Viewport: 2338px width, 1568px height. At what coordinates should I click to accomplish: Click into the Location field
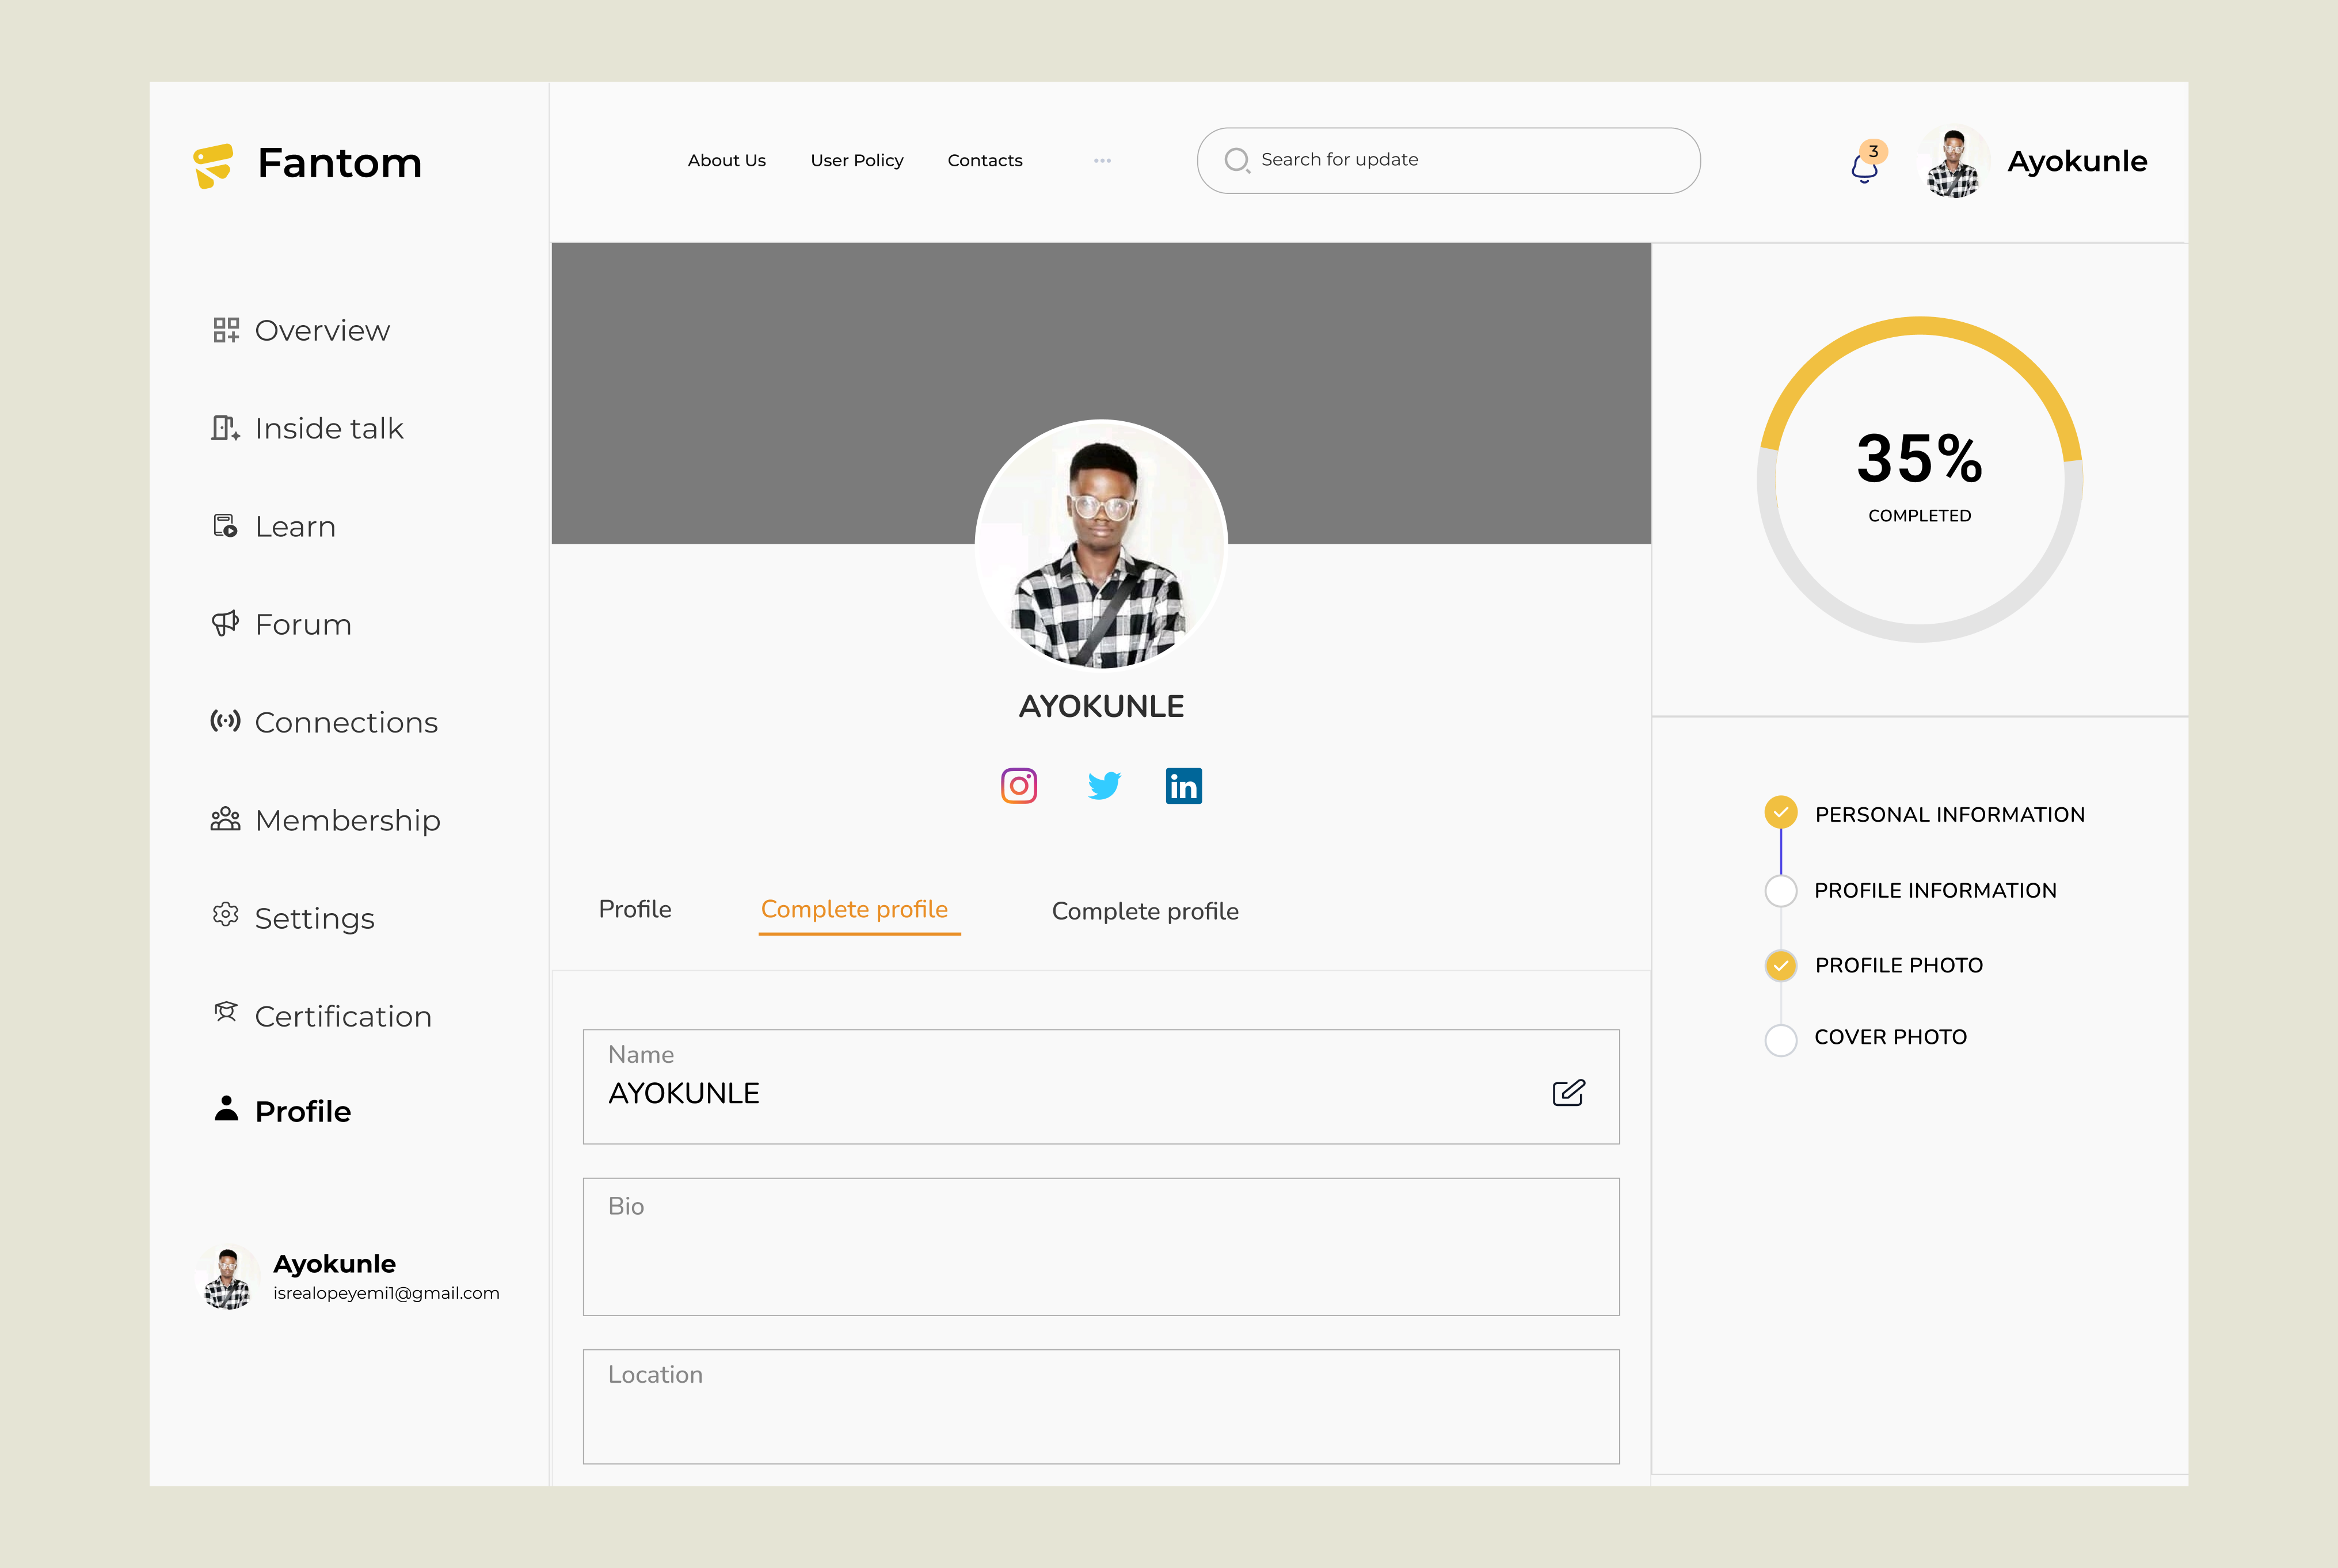click(1101, 1407)
